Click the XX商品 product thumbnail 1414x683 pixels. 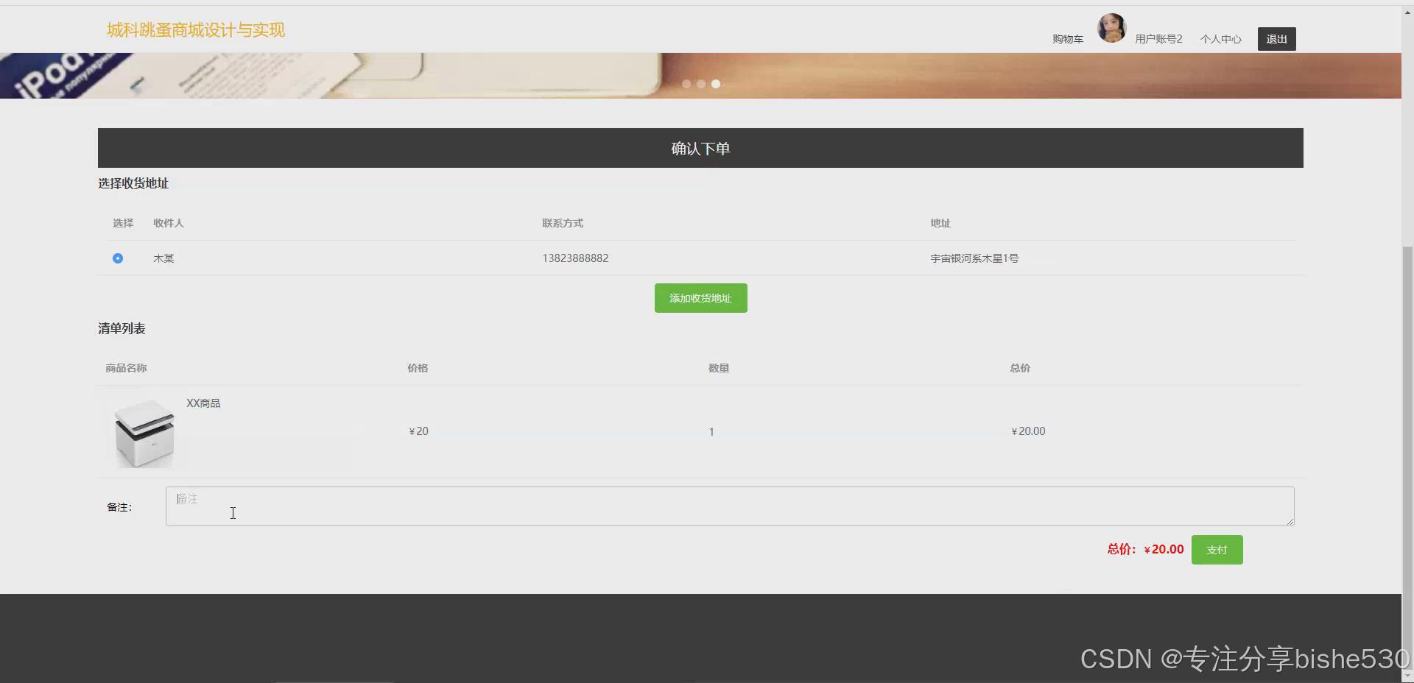point(144,433)
